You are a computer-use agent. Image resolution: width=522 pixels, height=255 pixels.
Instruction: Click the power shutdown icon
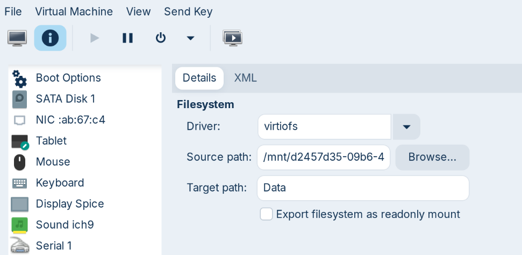[160, 38]
